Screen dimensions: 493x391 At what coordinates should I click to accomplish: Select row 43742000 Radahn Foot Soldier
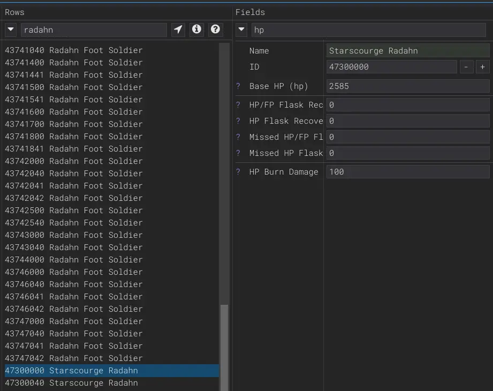[112, 161]
